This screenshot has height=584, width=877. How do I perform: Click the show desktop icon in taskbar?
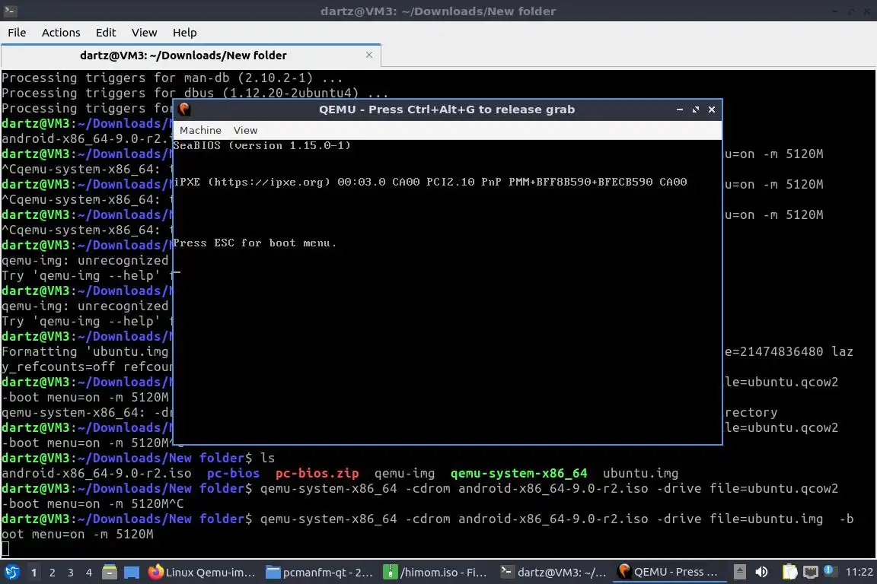(x=132, y=573)
